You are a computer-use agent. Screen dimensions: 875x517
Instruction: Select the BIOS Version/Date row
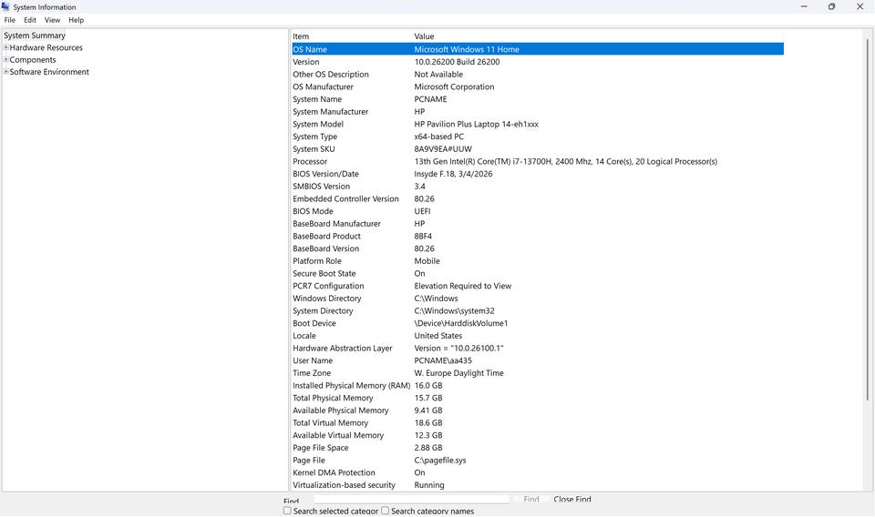click(x=538, y=174)
